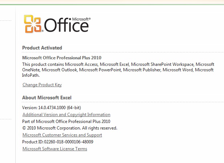Click the small Microsoft text above Office
The width and height of the screenshot is (224, 163).
(x=81, y=19)
